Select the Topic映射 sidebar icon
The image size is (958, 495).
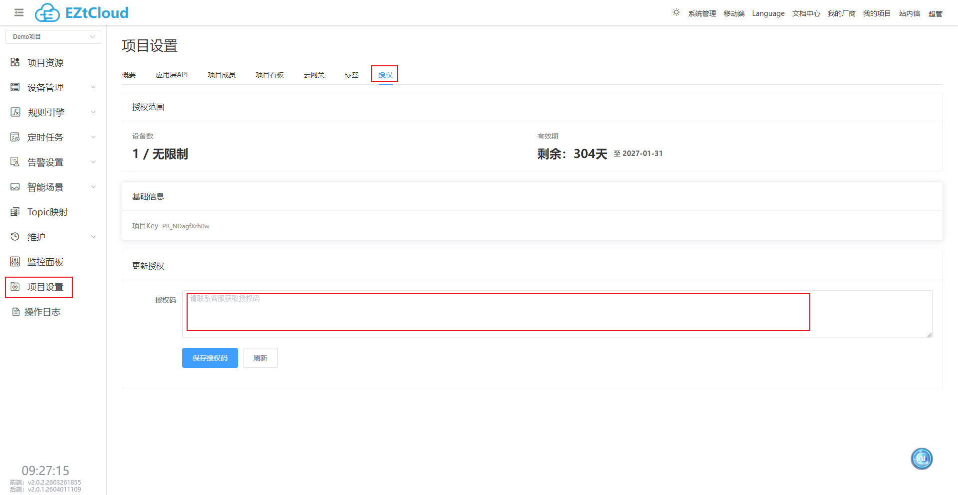point(14,211)
